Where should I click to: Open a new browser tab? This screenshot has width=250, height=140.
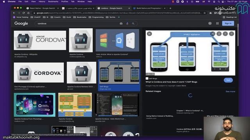click(170, 8)
